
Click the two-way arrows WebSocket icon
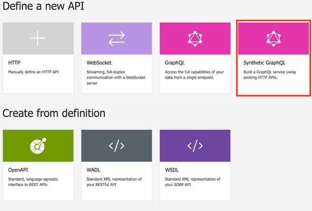(116, 39)
